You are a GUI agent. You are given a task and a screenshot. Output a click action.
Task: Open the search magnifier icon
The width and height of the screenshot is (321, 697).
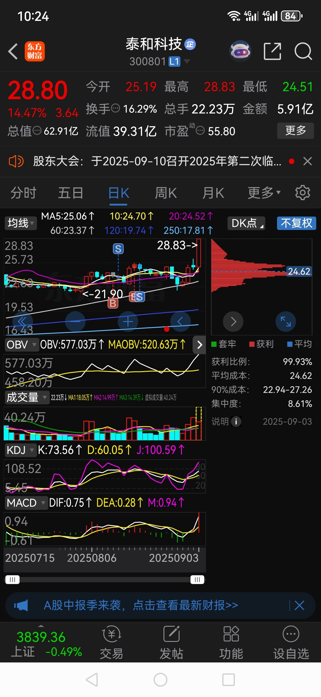point(303,51)
